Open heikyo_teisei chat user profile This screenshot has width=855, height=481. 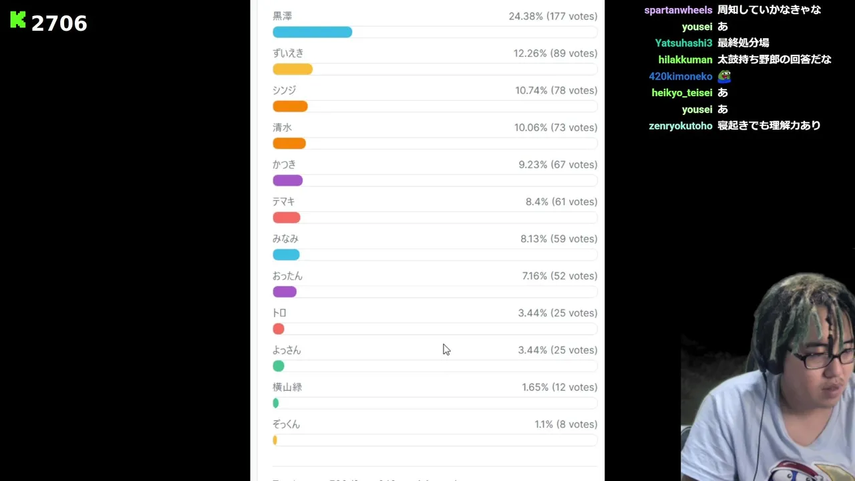682,93
